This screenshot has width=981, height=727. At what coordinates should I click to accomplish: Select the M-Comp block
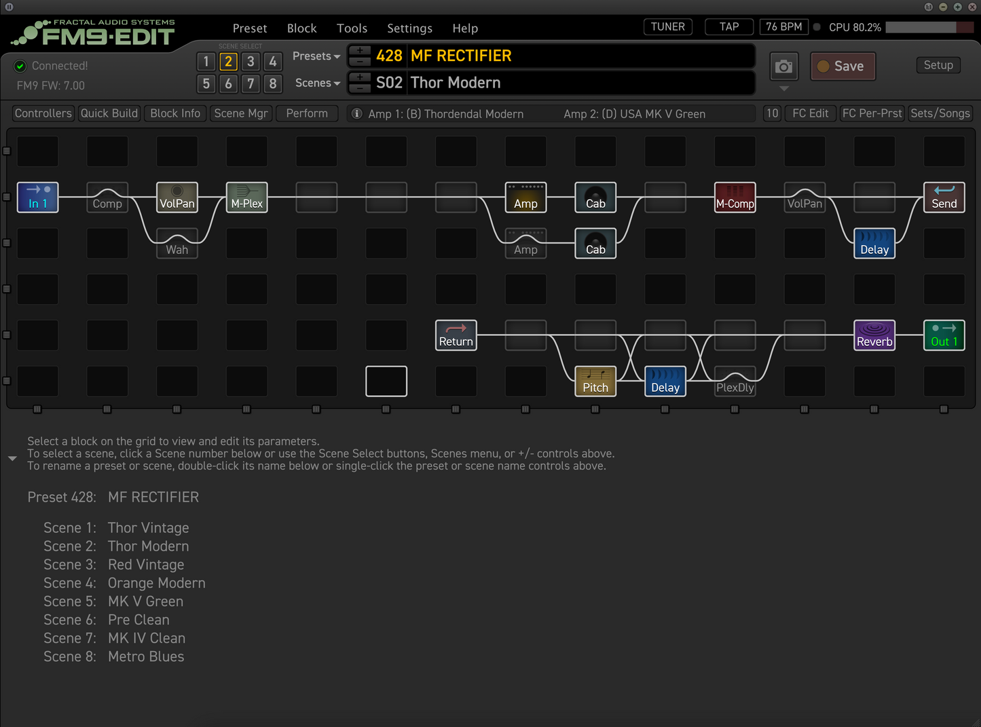735,198
